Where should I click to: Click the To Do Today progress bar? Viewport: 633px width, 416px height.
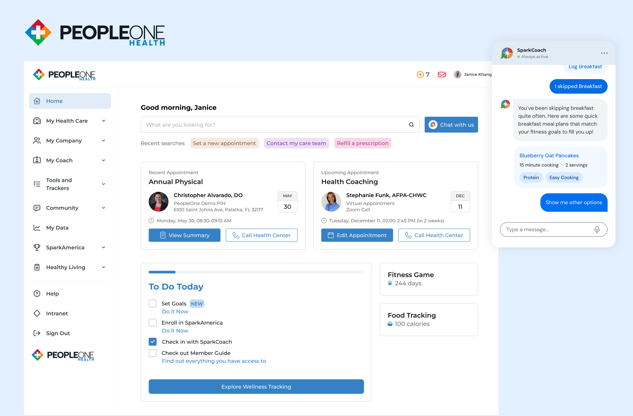click(256, 272)
